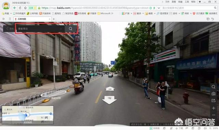Open the 天猫商城 bookmark

(45, 13)
